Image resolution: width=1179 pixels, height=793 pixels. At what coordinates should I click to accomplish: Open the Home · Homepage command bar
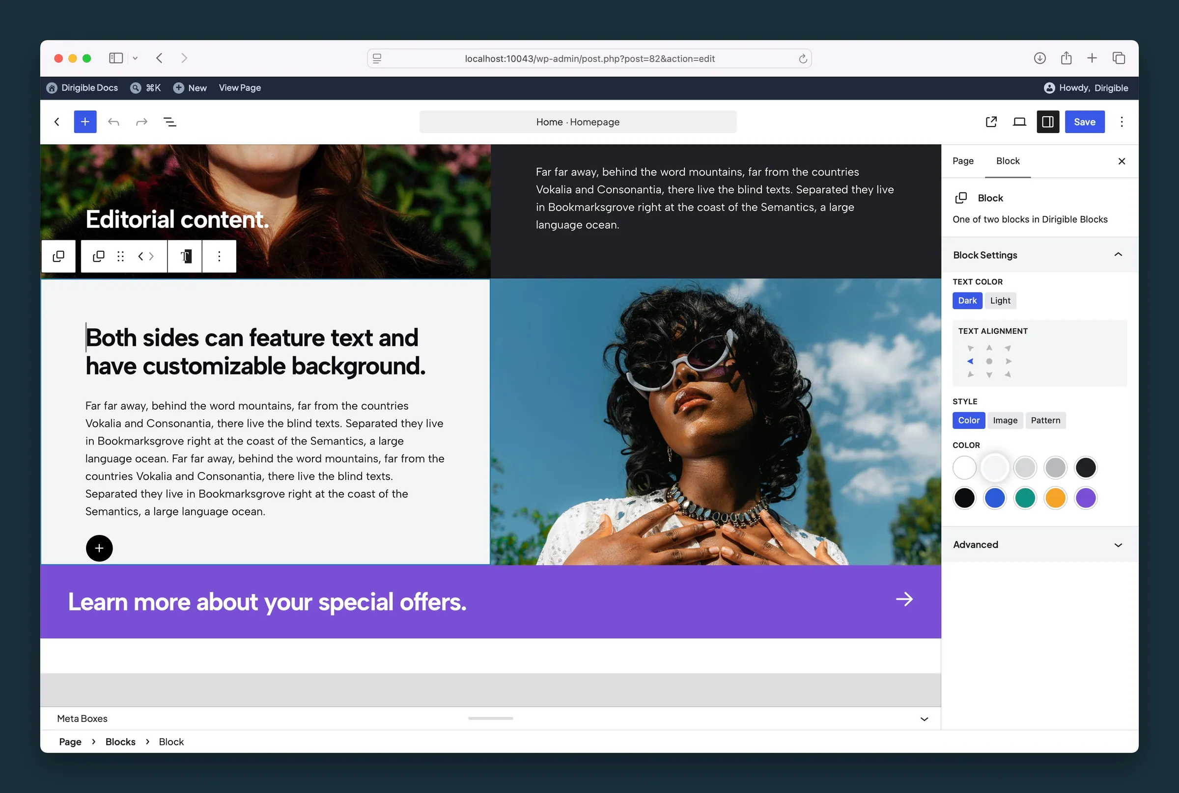pyautogui.click(x=578, y=122)
